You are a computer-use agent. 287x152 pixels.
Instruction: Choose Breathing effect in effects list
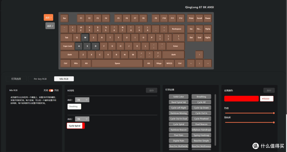click(x=201, y=97)
